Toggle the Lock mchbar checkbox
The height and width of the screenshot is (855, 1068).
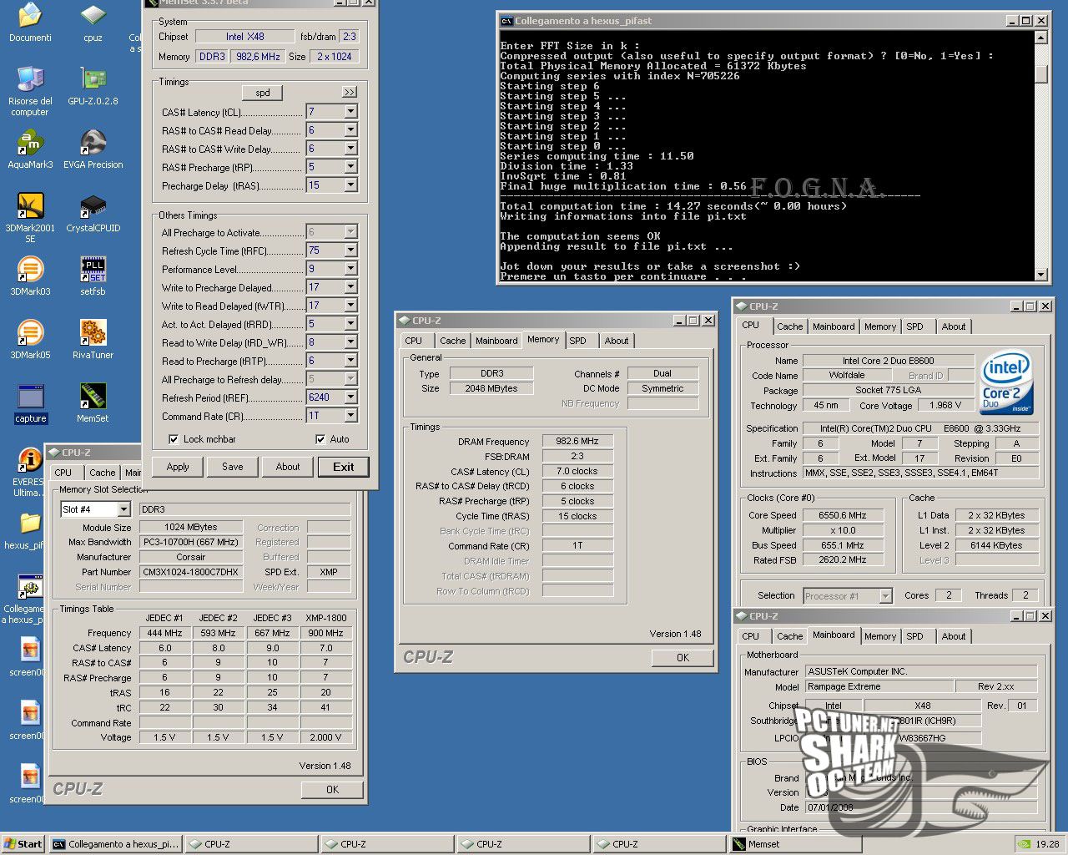coord(174,439)
